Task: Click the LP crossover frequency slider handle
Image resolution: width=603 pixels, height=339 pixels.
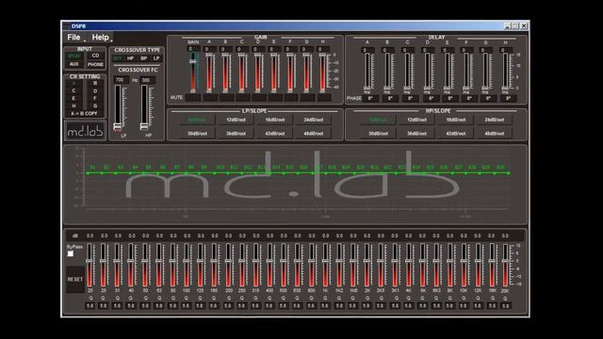Action: coord(117,126)
